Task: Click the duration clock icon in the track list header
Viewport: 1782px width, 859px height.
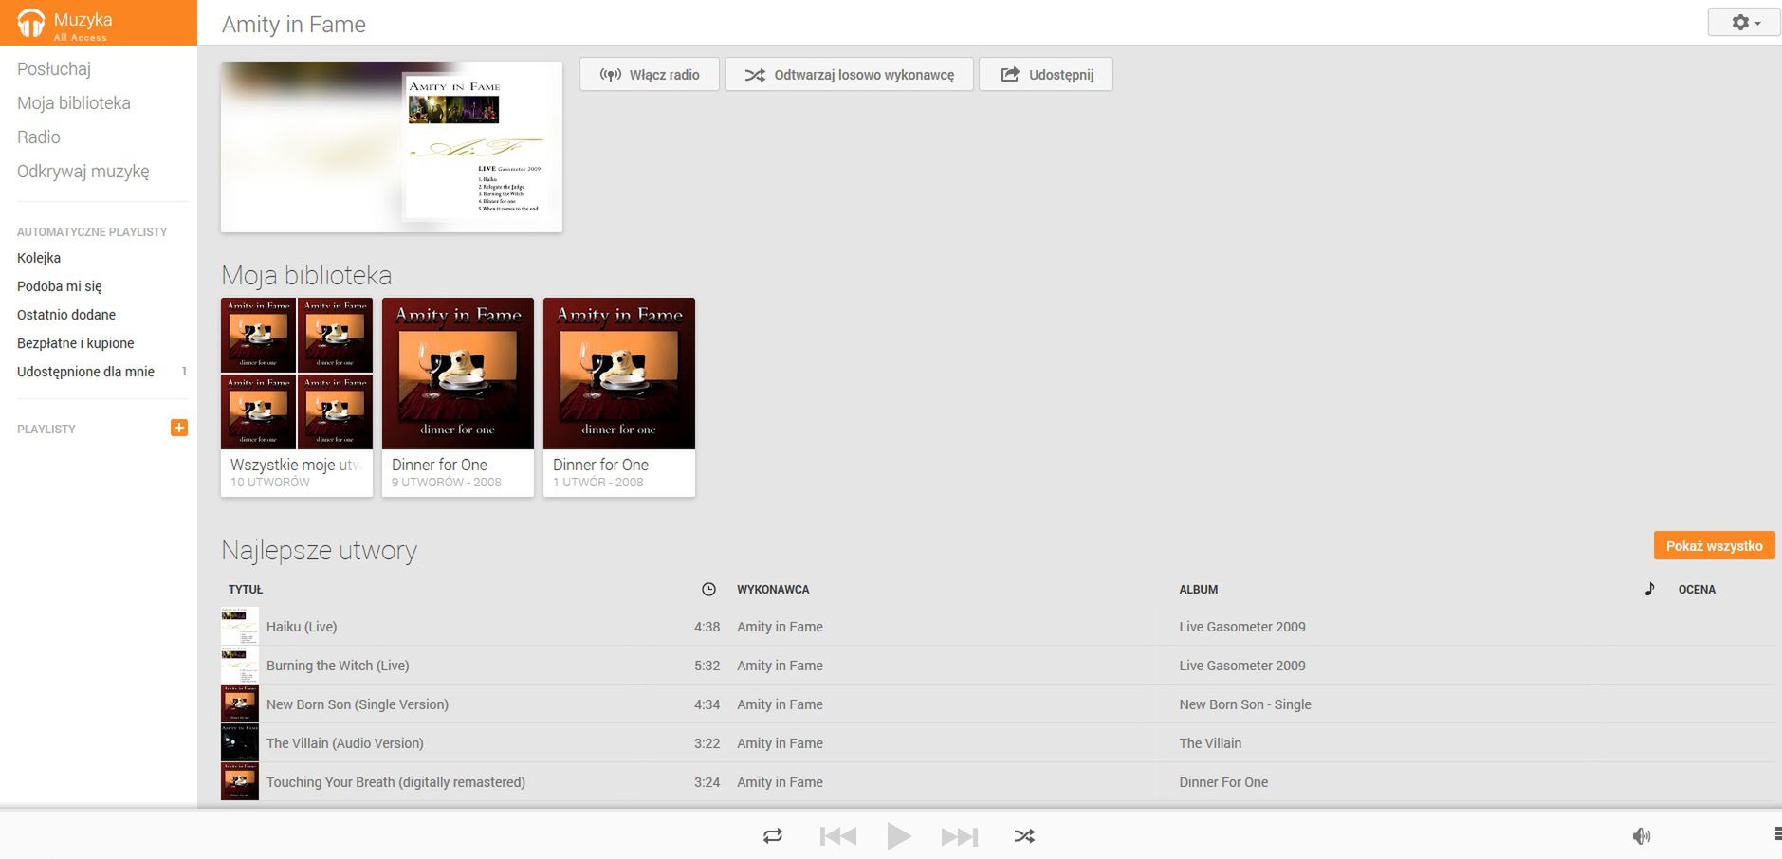Action: 708,589
